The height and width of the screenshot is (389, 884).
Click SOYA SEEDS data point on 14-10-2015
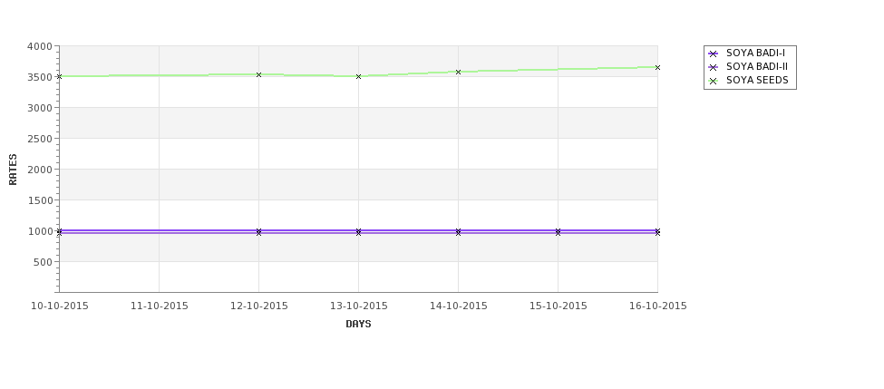[x=459, y=73]
